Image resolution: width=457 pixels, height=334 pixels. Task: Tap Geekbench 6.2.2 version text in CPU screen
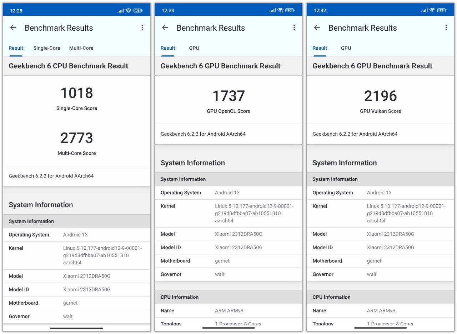(51, 176)
